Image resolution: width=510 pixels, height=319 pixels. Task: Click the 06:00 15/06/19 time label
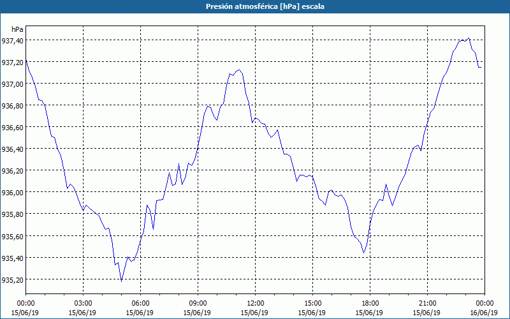pyautogui.click(x=140, y=308)
